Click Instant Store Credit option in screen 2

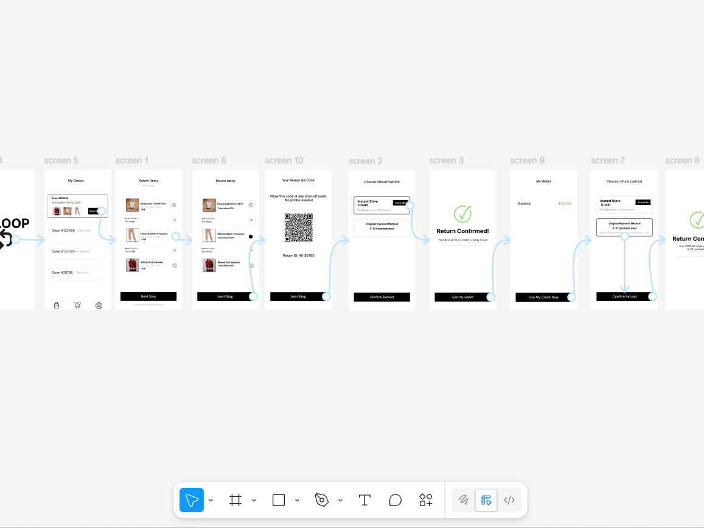pos(382,205)
